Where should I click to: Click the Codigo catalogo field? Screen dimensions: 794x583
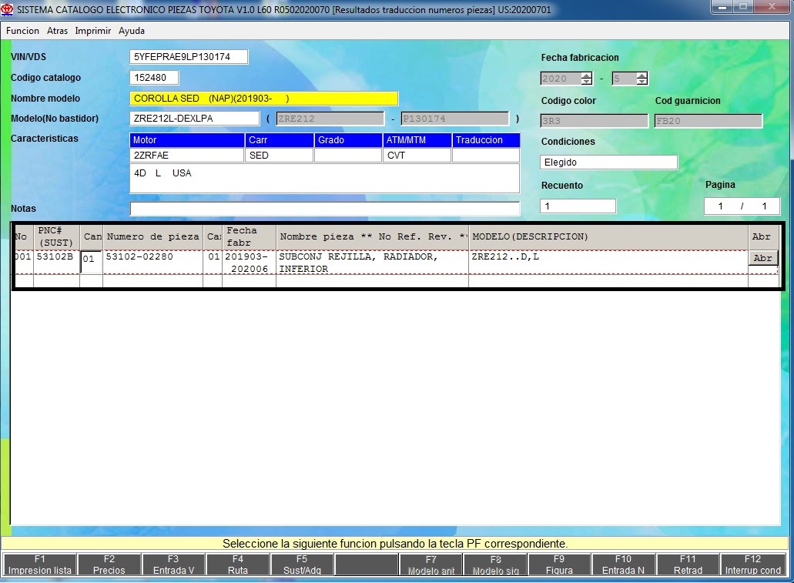pyautogui.click(x=154, y=78)
